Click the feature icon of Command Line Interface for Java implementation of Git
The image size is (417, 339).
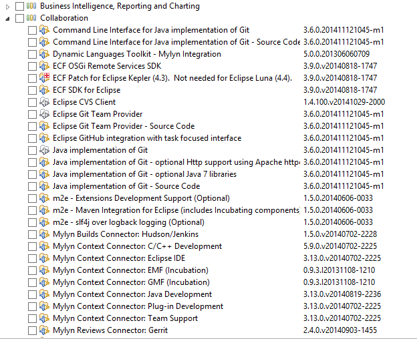(x=44, y=30)
